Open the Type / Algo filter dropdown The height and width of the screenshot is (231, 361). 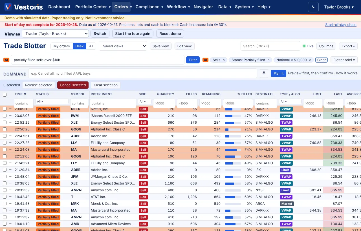(290, 101)
